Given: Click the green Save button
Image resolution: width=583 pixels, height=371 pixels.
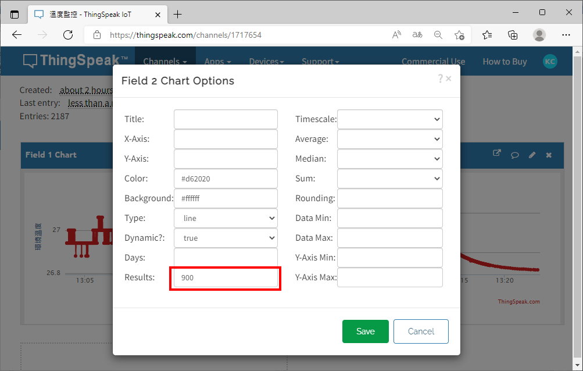Looking at the screenshot, I should (x=365, y=331).
